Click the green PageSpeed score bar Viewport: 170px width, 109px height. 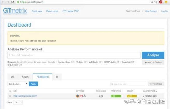pyautogui.click(x=116, y=96)
